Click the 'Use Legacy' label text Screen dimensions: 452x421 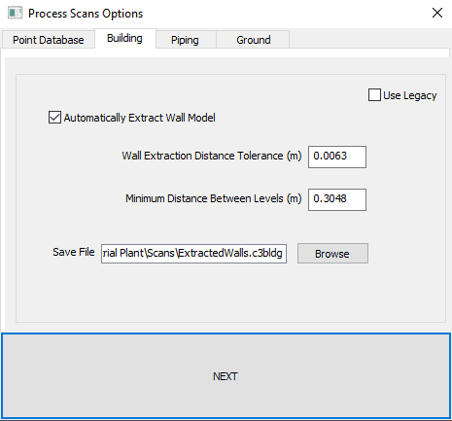click(410, 95)
